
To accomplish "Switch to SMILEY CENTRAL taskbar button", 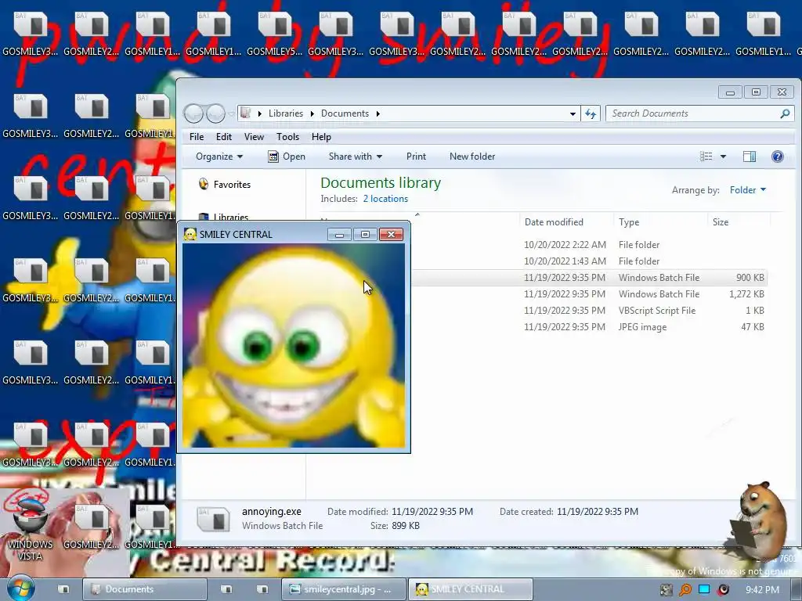I will click(x=471, y=589).
